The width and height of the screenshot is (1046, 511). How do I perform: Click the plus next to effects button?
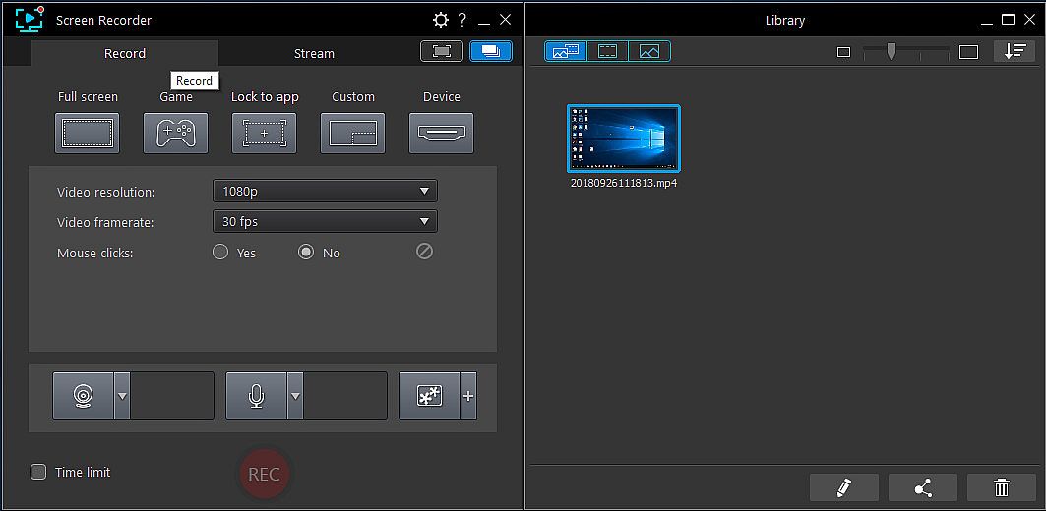point(468,396)
